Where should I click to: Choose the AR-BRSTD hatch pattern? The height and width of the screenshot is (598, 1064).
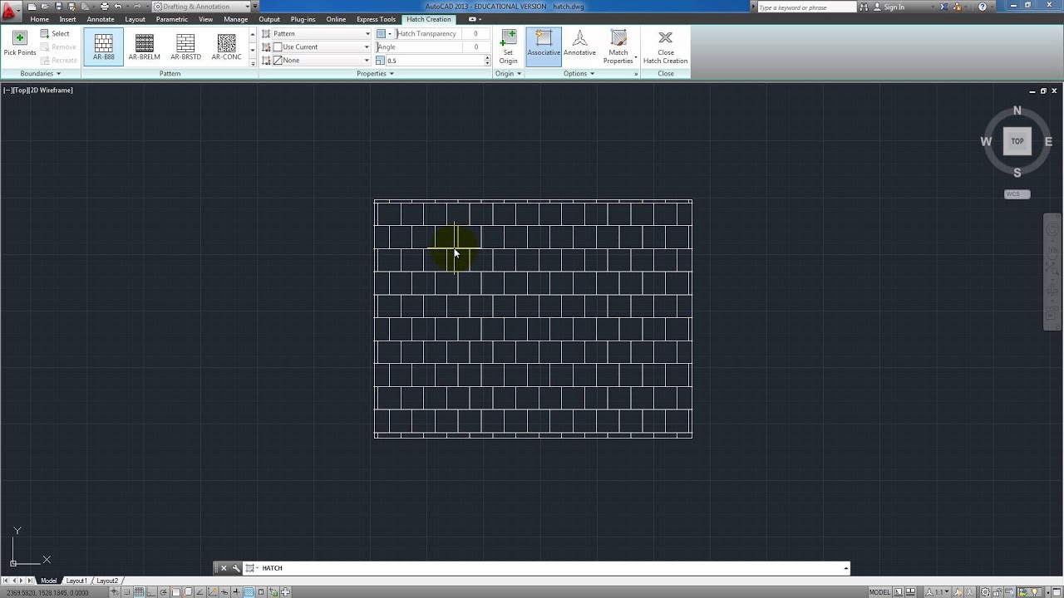point(185,47)
